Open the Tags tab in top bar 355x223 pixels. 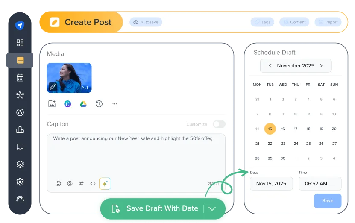(x=263, y=22)
